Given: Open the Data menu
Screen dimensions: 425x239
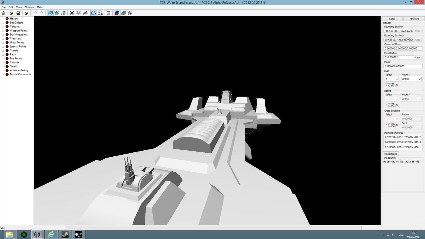Looking at the screenshot, I should [x=40, y=7].
